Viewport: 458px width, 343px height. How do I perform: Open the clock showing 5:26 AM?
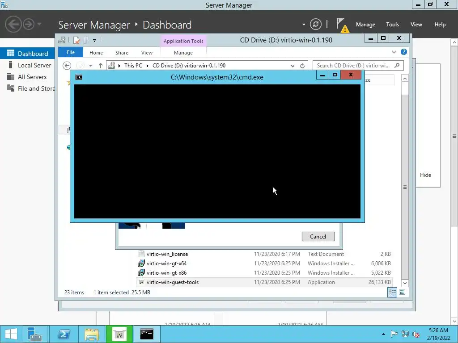click(438, 334)
